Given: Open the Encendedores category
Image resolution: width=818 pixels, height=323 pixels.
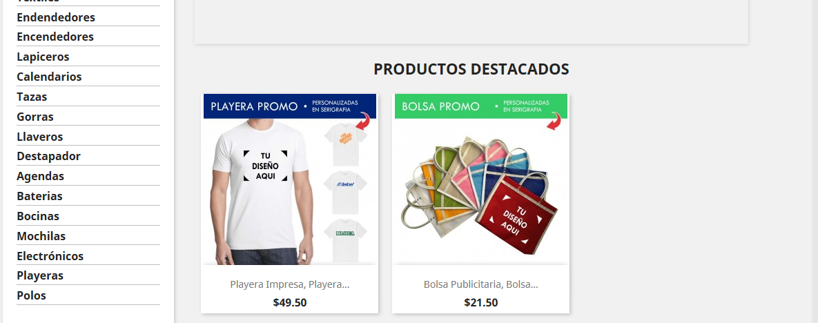Looking at the screenshot, I should click(x=55, y=37).
